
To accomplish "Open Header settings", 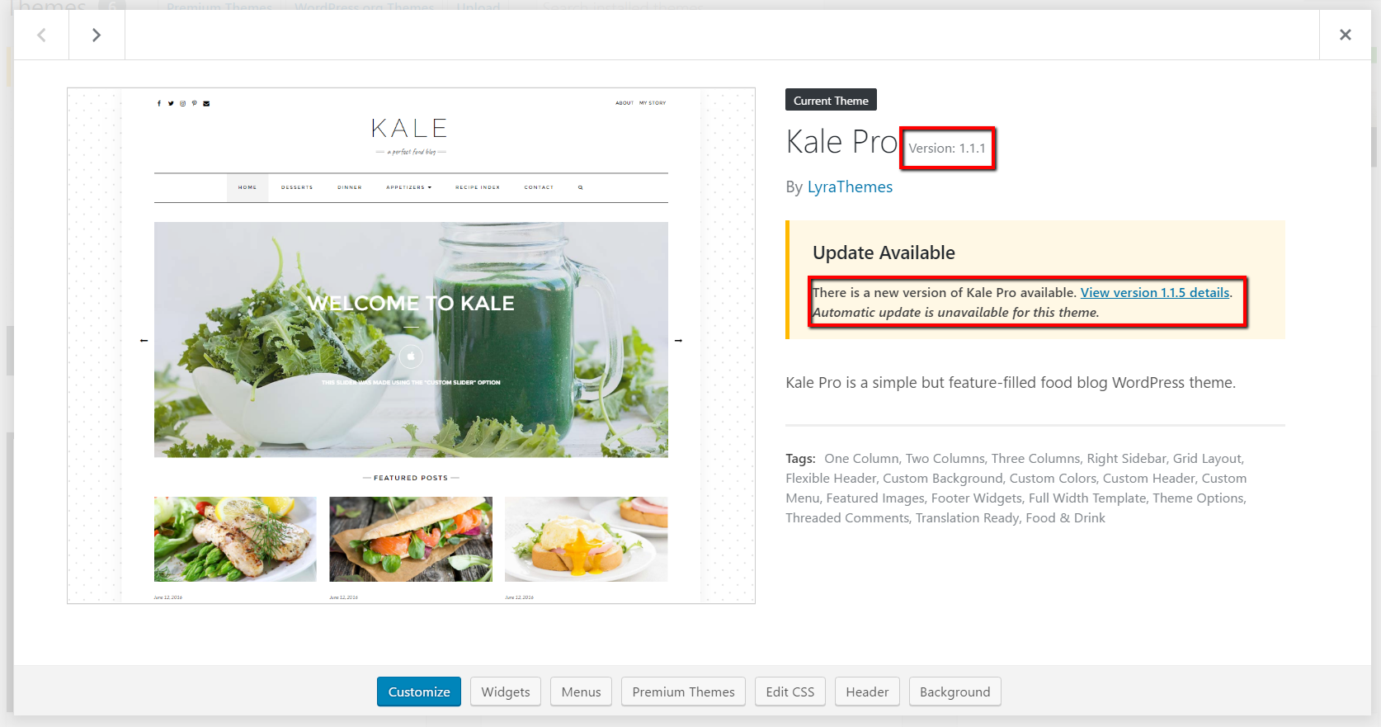I will [867, 692].
